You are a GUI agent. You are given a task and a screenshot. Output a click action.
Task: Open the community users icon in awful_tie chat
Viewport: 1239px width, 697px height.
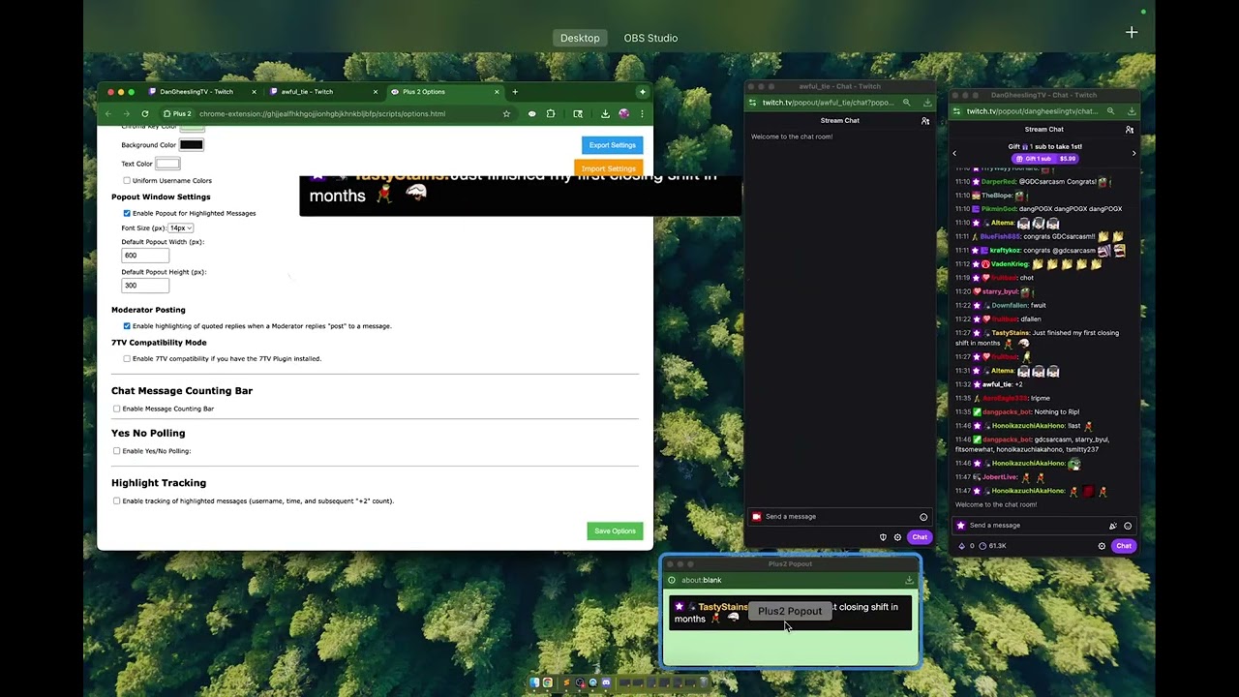coord(925,121)
